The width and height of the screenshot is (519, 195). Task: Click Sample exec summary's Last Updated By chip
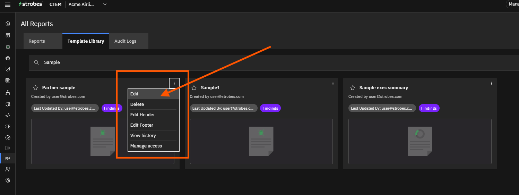[382, 108]
